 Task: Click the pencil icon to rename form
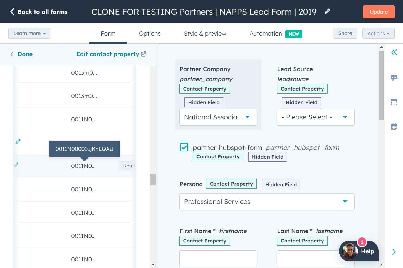click(328, 11)
